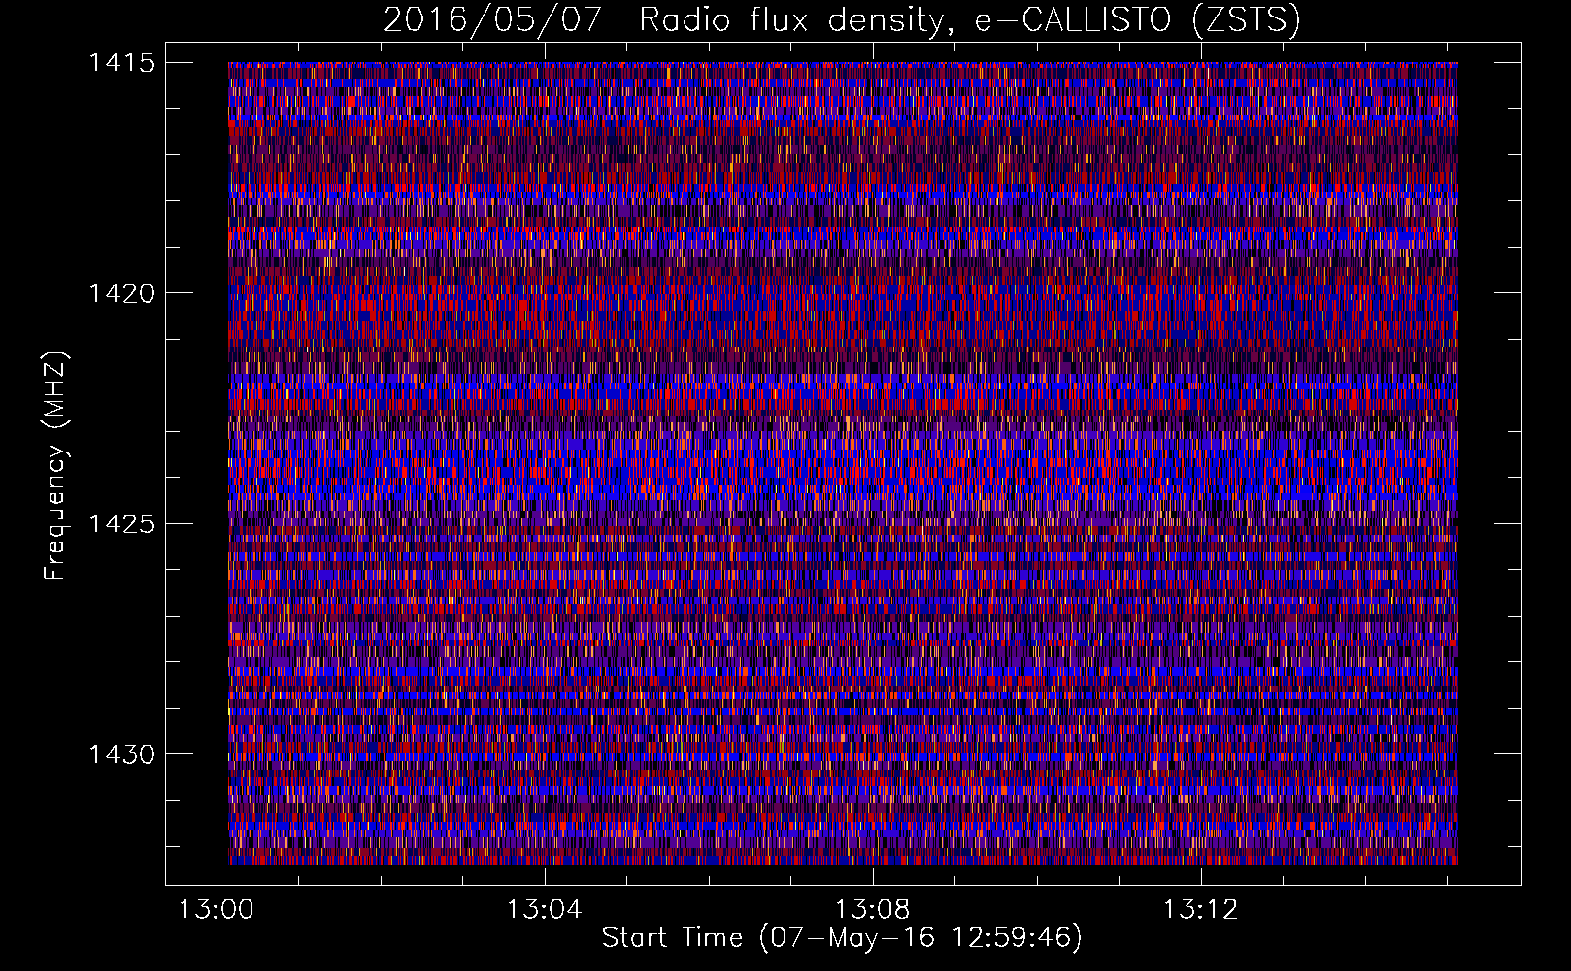Click the 13:08 time axis label
The width and height of the screenshot is (1571, 971).
[x=873, y=909]
